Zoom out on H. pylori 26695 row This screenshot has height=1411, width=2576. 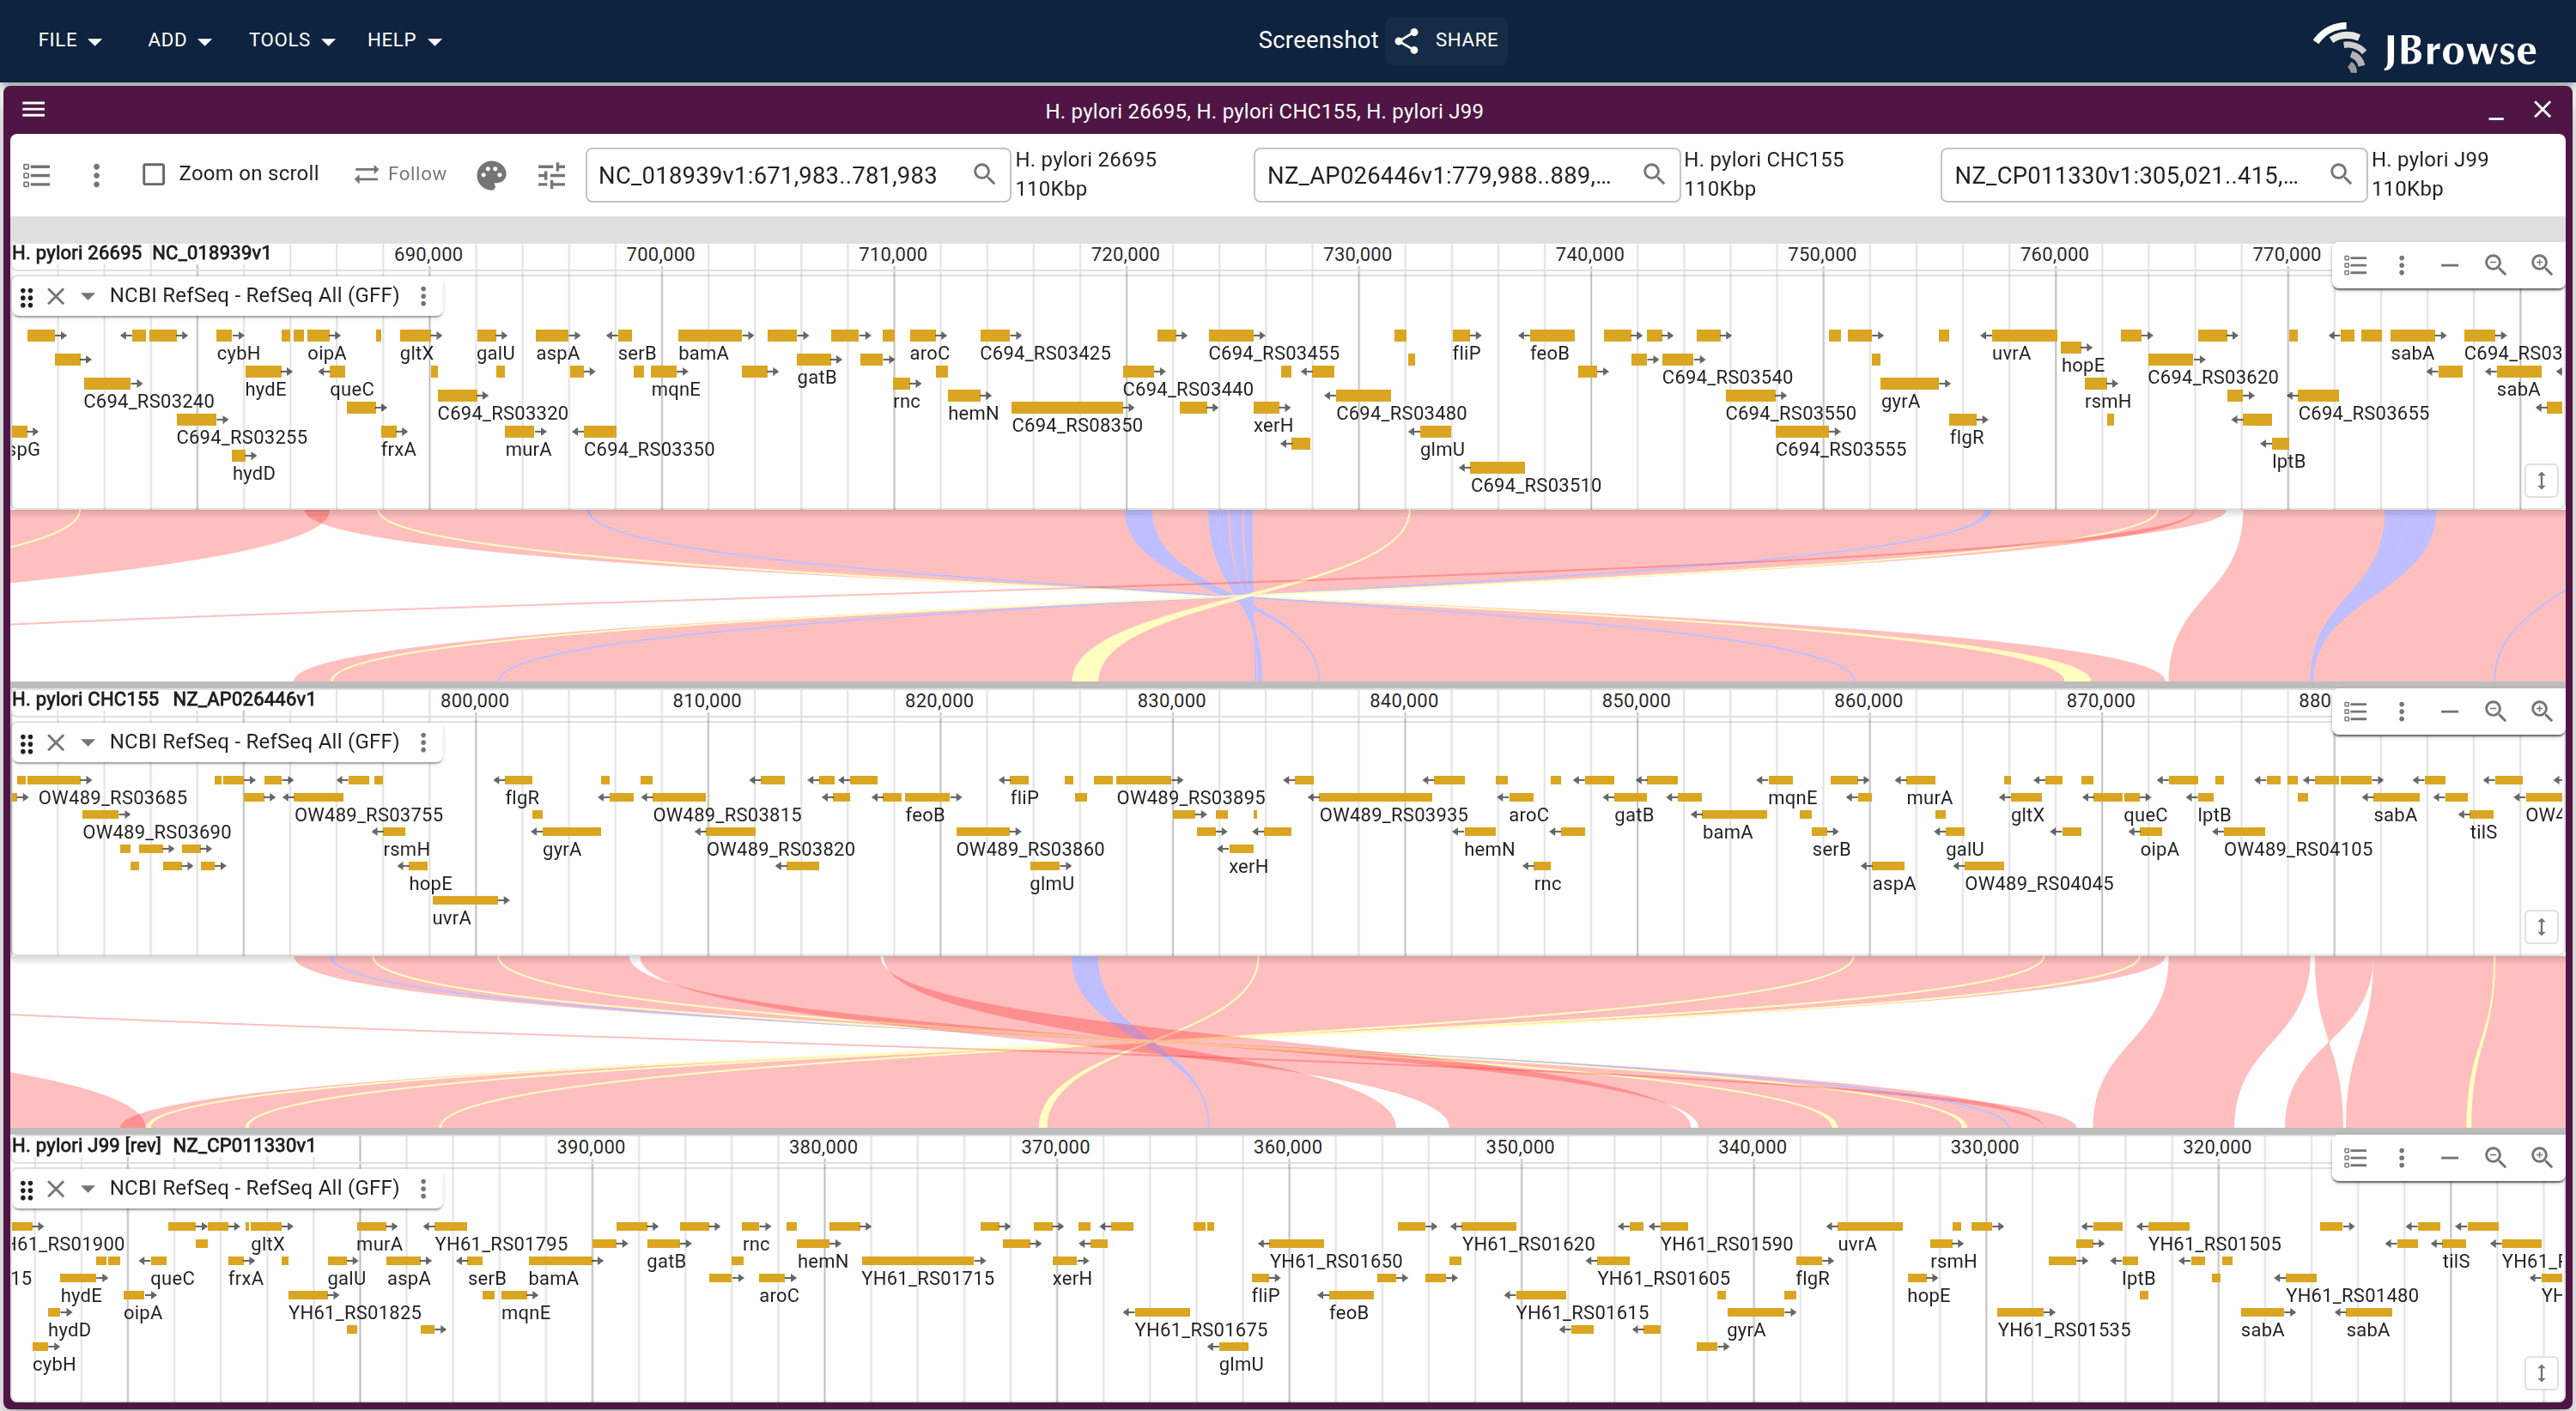[2495, 265]
